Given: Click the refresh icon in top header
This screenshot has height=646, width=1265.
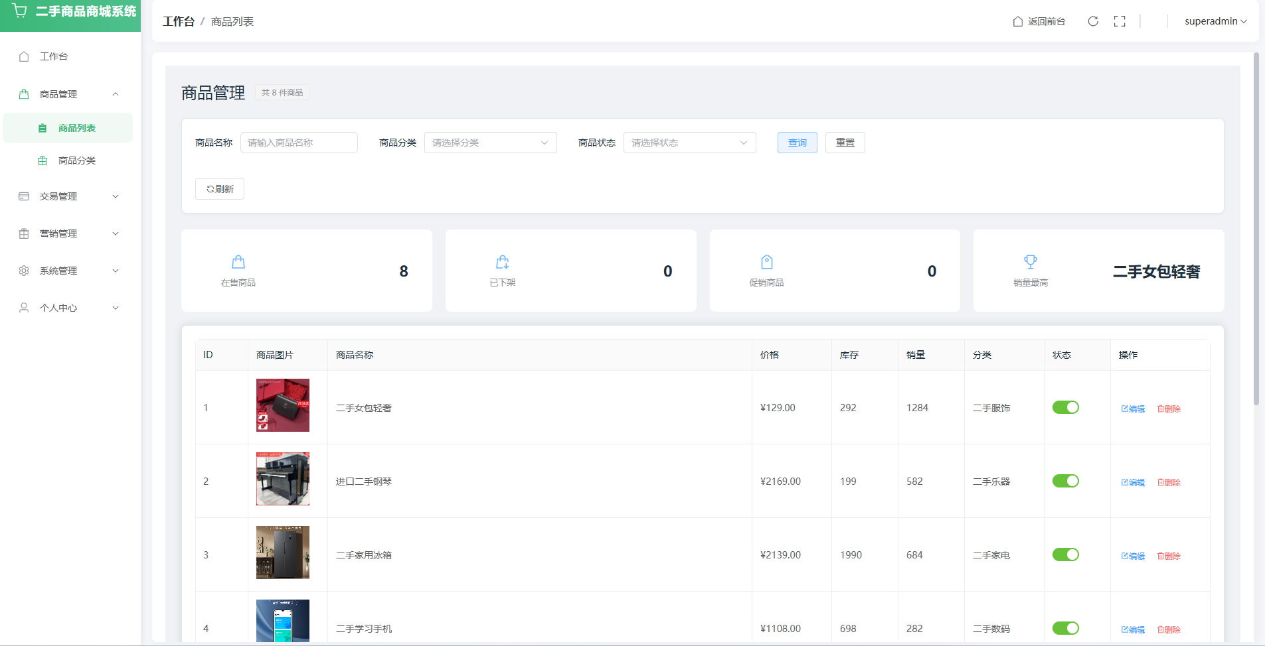Looking at the screenshot, I should pos(1092,21).
